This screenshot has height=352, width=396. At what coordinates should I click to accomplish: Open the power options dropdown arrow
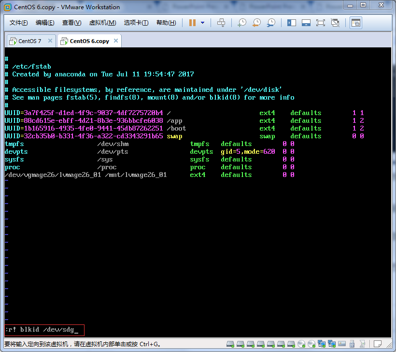[202, 23]
